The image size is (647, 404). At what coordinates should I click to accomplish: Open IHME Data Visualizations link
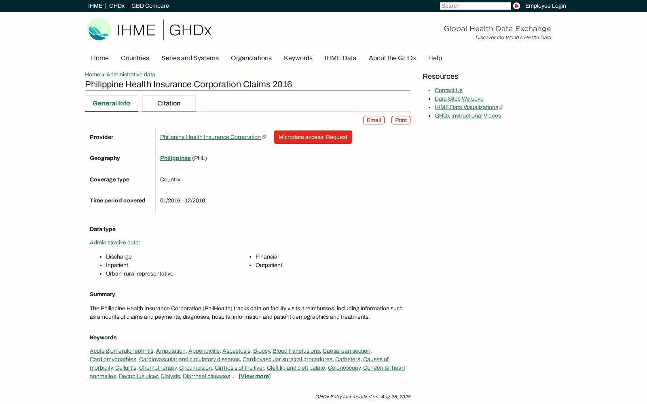pos(466,107)
